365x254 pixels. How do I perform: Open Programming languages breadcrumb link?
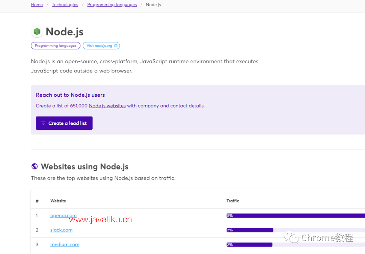[112, 5]
